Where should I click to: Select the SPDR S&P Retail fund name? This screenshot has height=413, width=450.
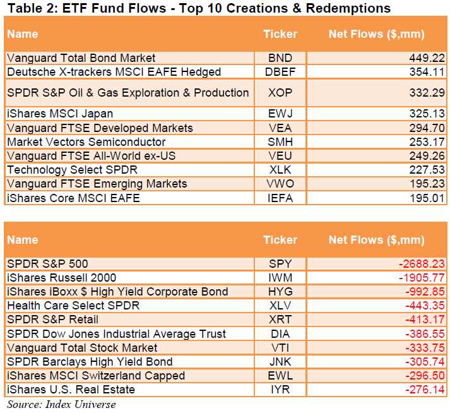[x=52, y=320]
